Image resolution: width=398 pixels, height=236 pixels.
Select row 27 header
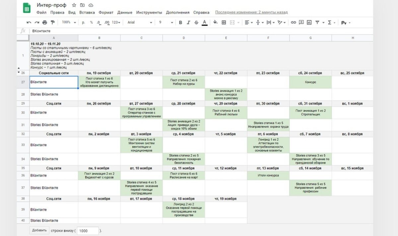pyautogui.click(x=23, y=82)
